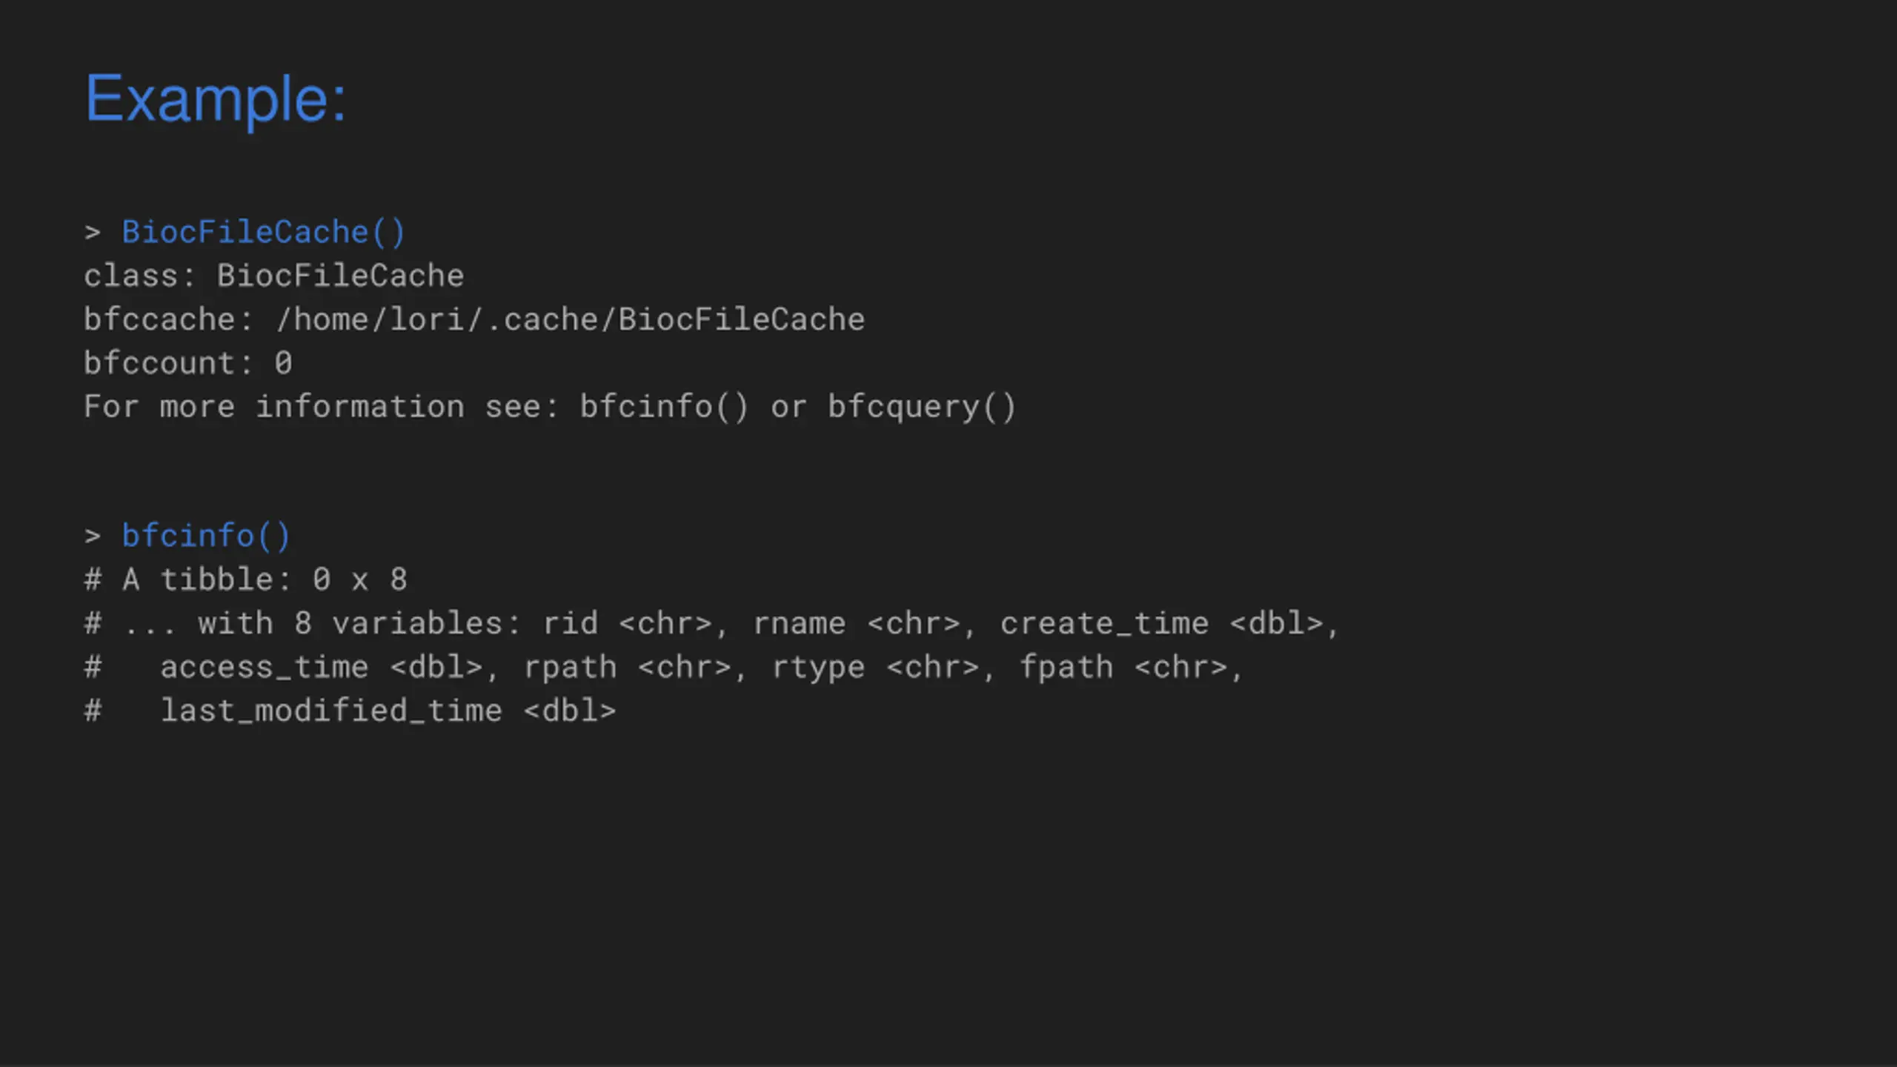The image size is (1897, 1067).
Task: Click the "last_modified_time <dbl>" variable text
Action: pos(388,711)
